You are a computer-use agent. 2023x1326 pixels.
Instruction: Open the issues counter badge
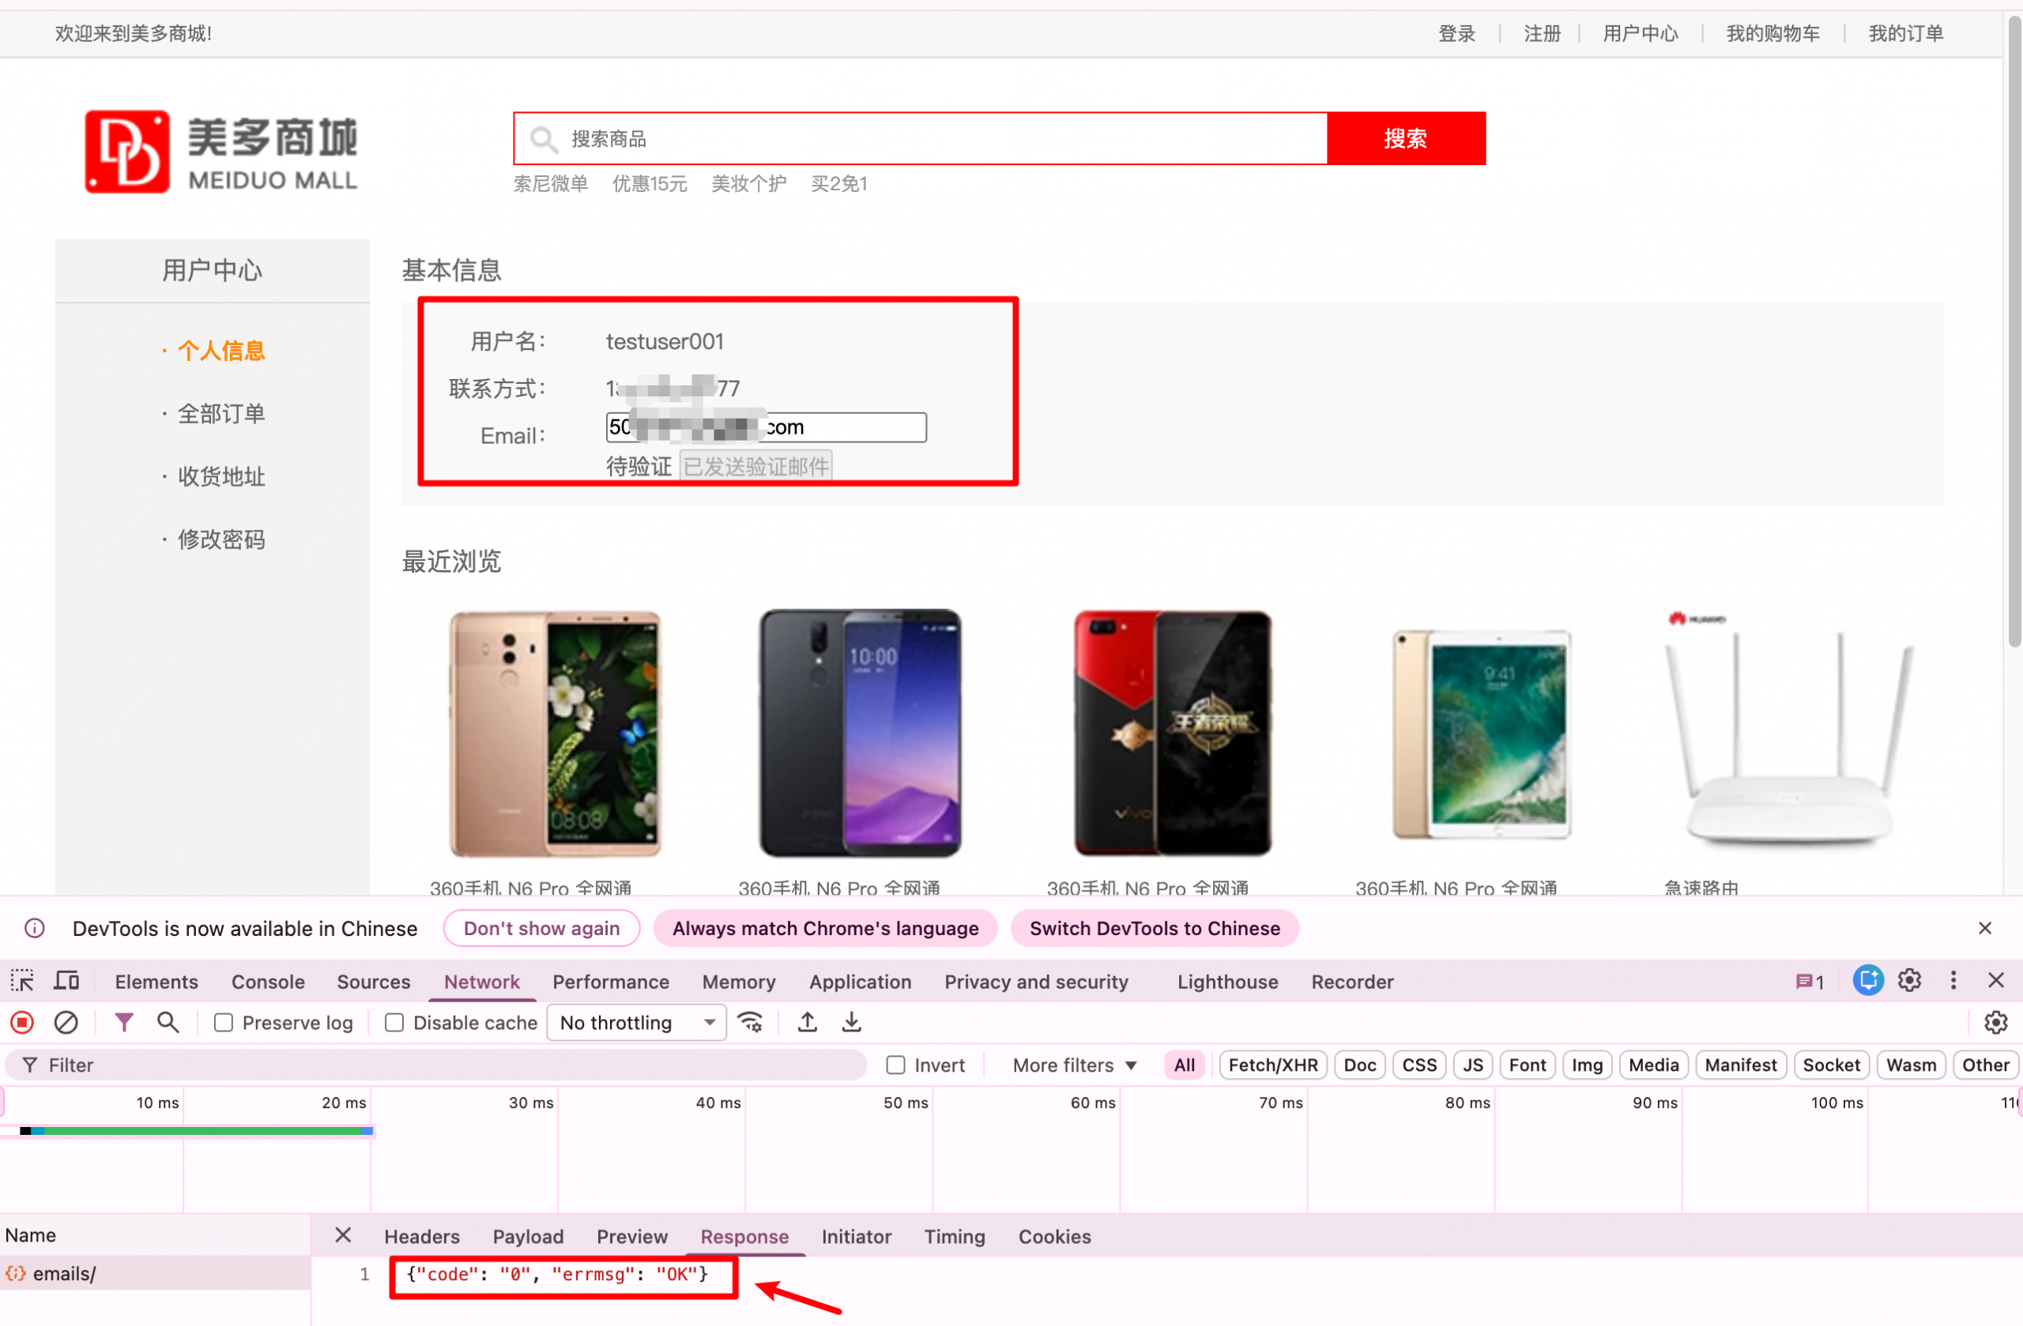[x=1810, y=982]
